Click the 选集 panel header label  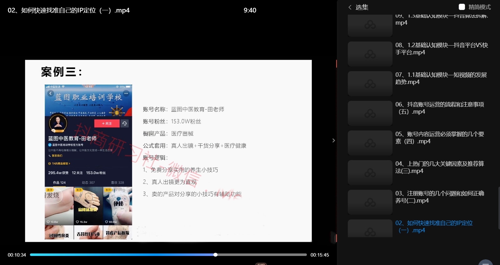point(362,7)
